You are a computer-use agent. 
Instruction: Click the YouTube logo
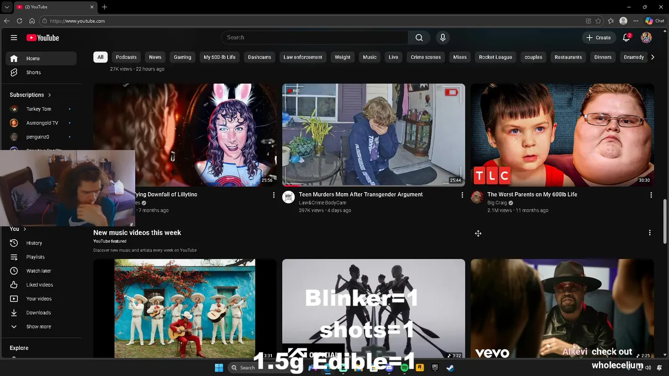click(43, 38)
